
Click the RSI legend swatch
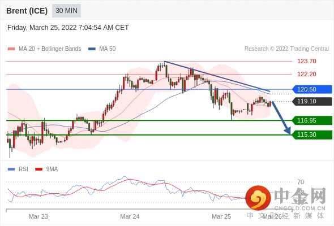pos(11,169)
